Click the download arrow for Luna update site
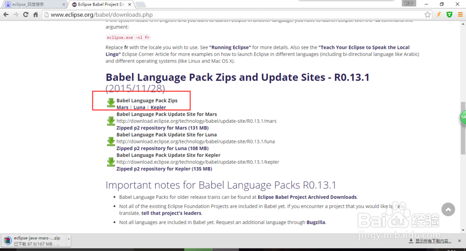This screenshot has width=466, height=251. coord(111,142)
